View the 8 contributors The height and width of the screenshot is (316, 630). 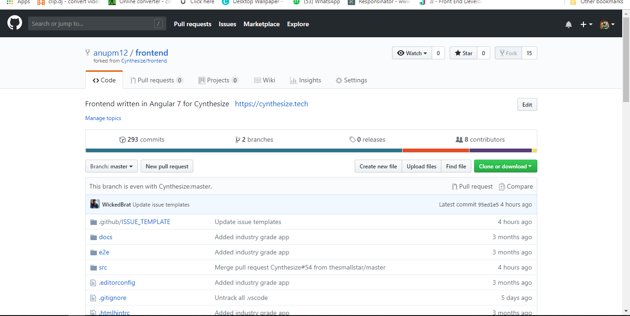(480, 139)
